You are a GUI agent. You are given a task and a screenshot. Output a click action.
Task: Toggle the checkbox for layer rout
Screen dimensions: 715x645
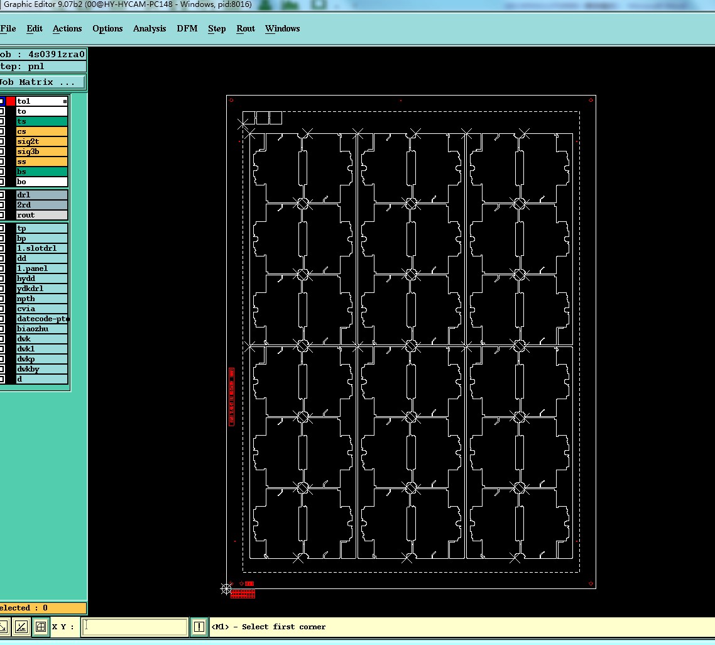(2, 215)
